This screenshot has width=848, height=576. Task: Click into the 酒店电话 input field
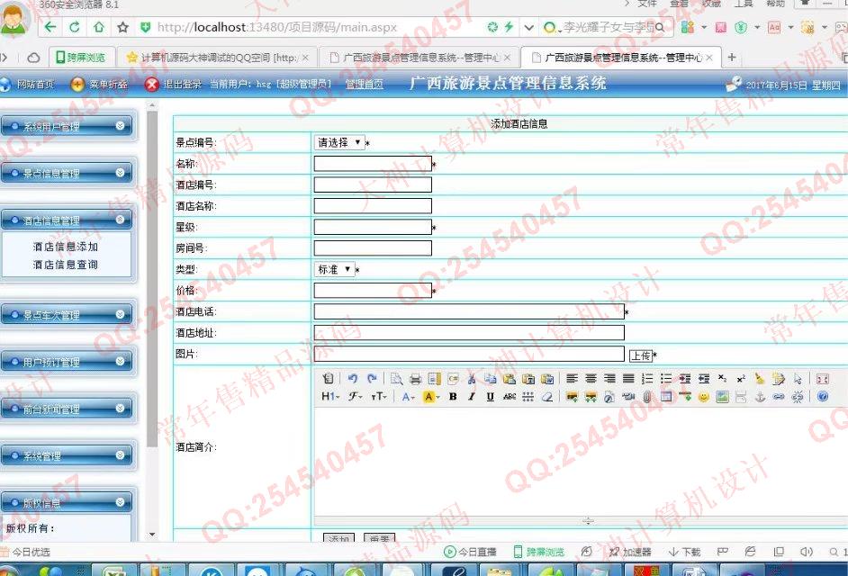(469, 311)
